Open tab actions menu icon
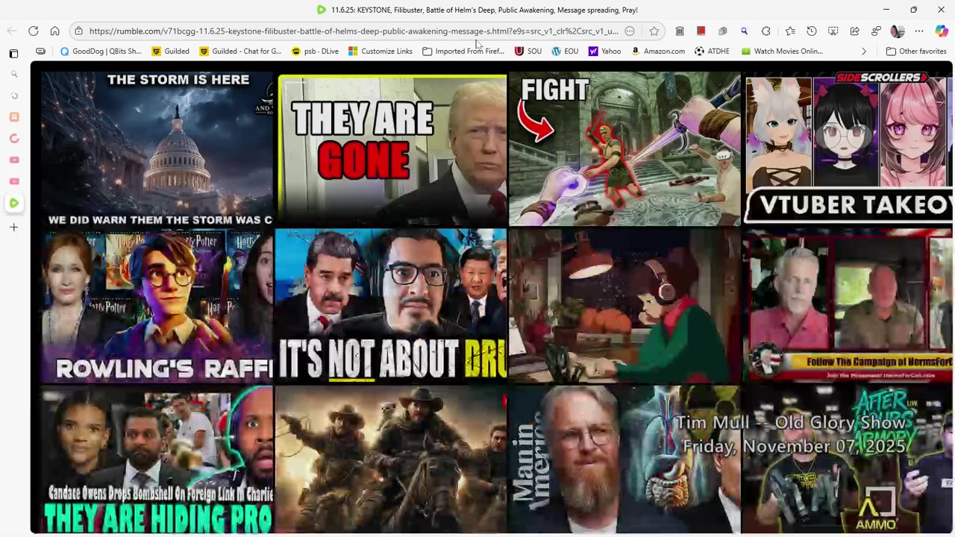Viewport: 955px width, 537px height. point(13,54)
